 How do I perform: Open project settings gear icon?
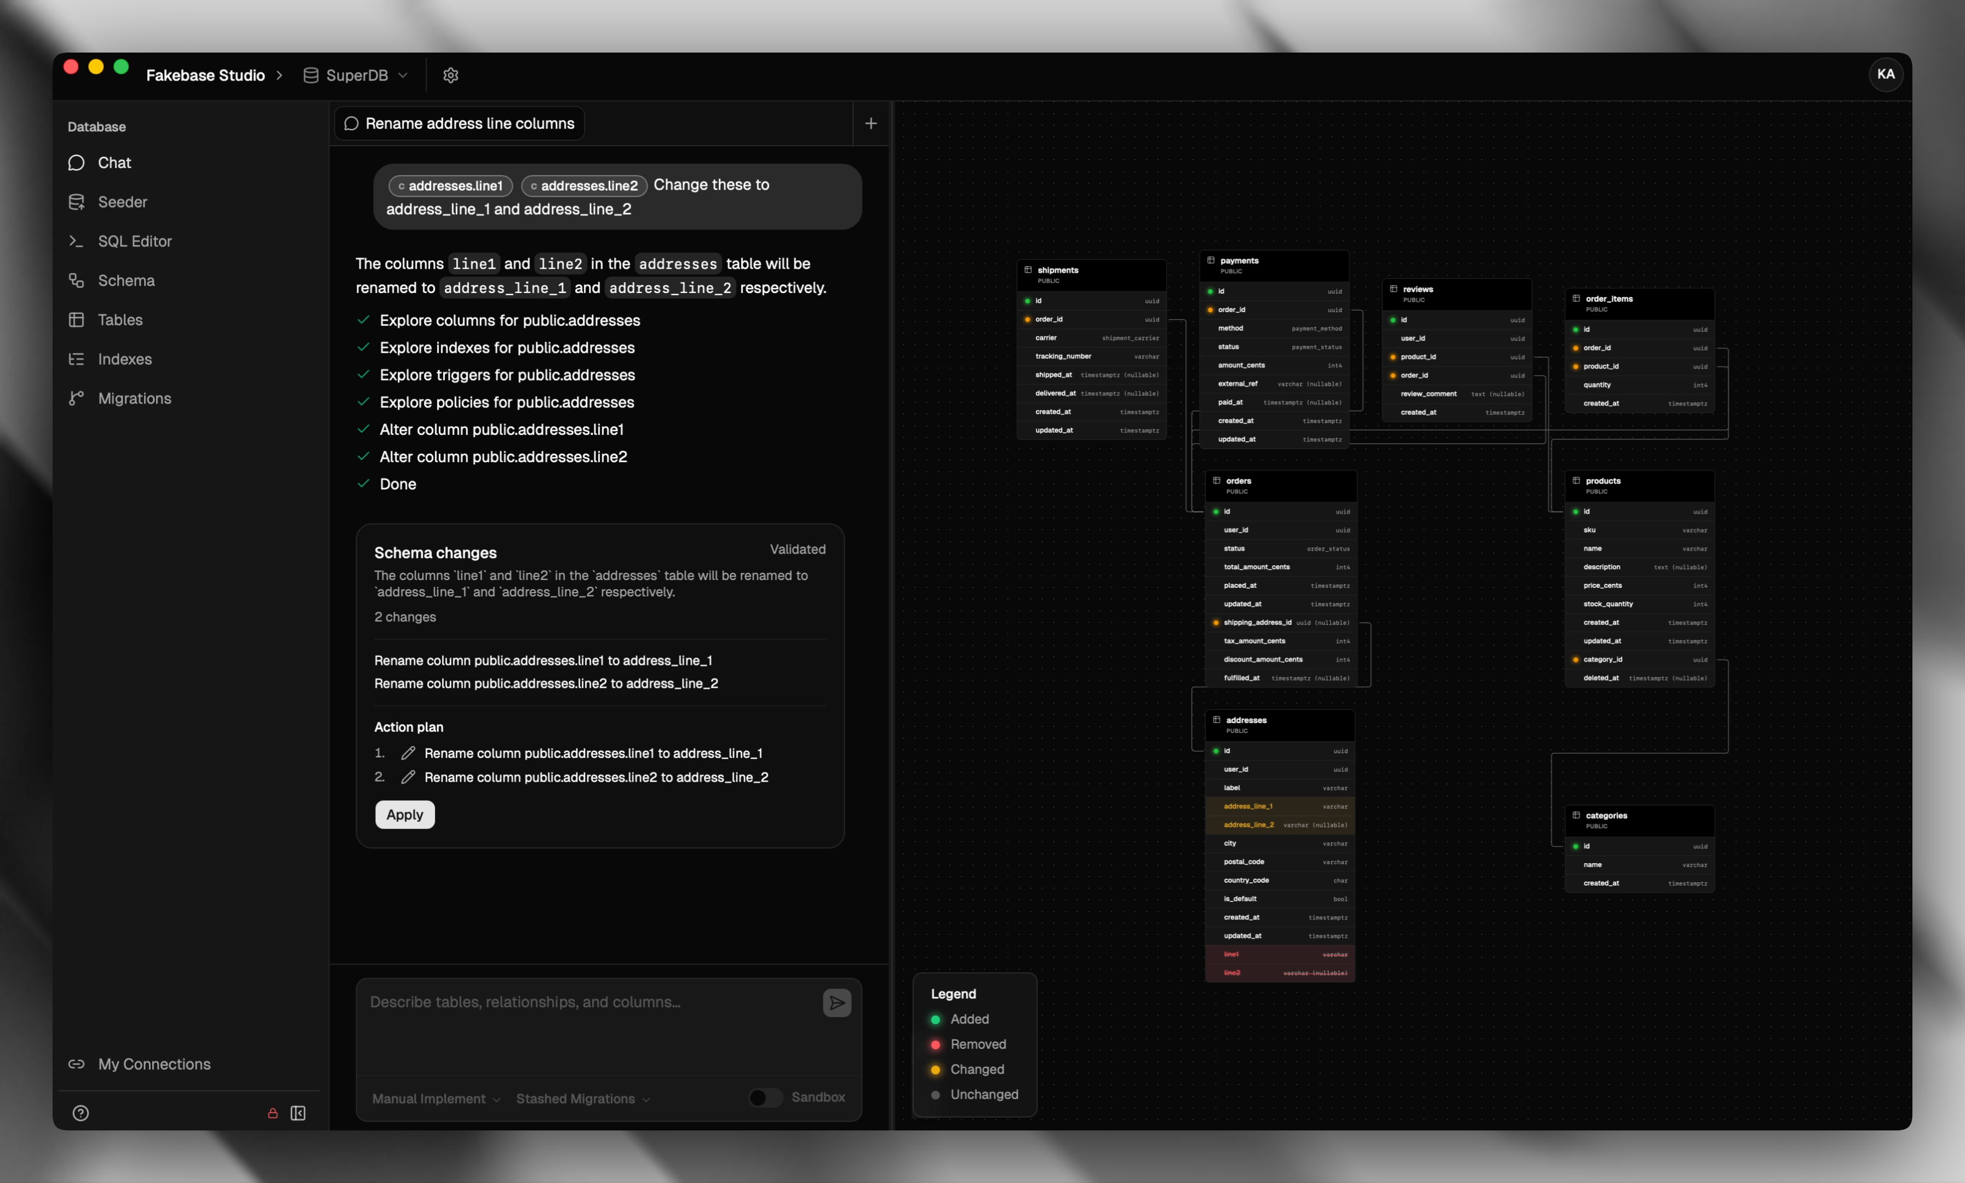coord(450,75)
